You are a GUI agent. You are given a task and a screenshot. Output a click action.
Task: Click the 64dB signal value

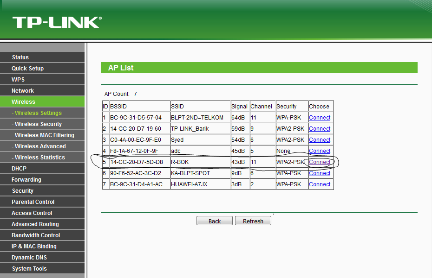pyautogui.click(x=238, y=118)
